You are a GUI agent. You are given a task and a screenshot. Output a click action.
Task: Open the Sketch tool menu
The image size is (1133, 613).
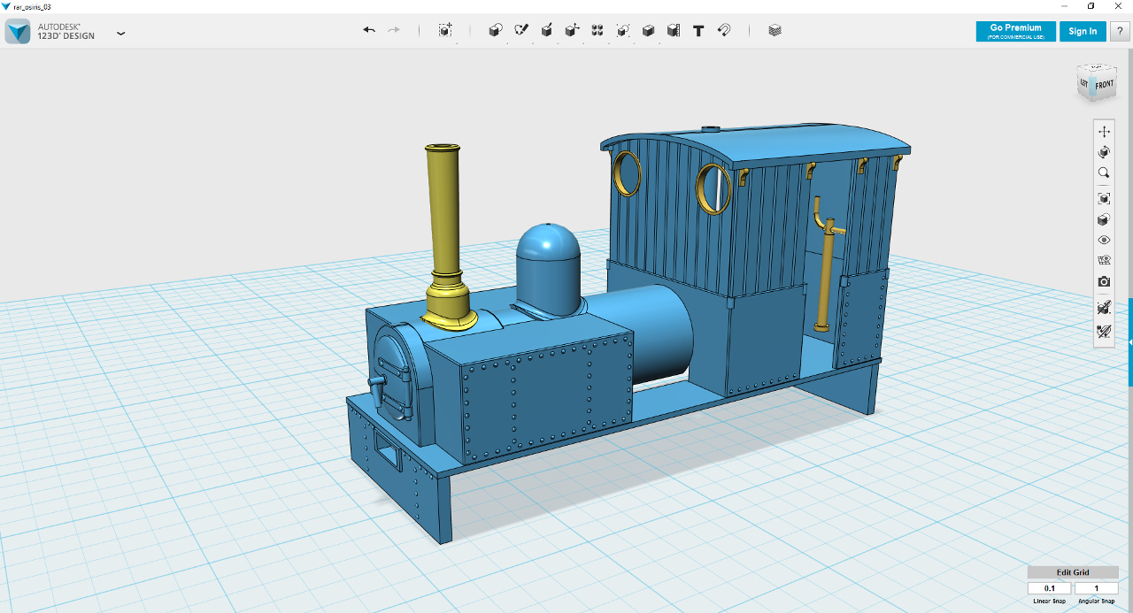click(521, 30)
